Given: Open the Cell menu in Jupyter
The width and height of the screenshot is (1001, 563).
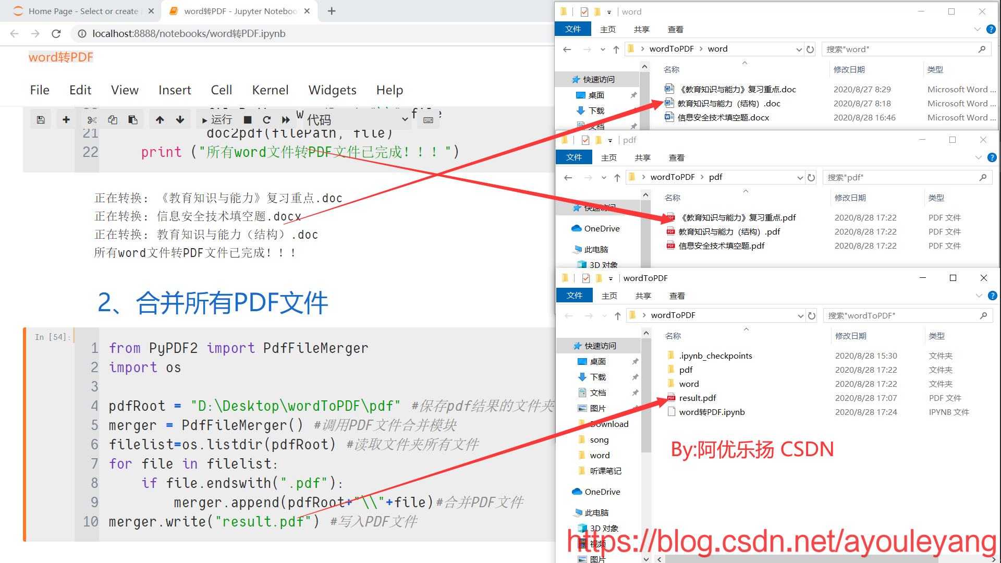Looking at the screenshot, I should click(222, 90).
